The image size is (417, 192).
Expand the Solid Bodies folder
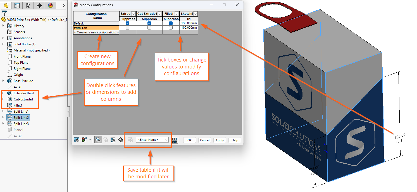3,44
